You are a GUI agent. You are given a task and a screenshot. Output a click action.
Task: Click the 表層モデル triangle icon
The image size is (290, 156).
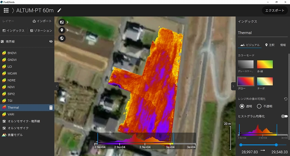point(4,135)
